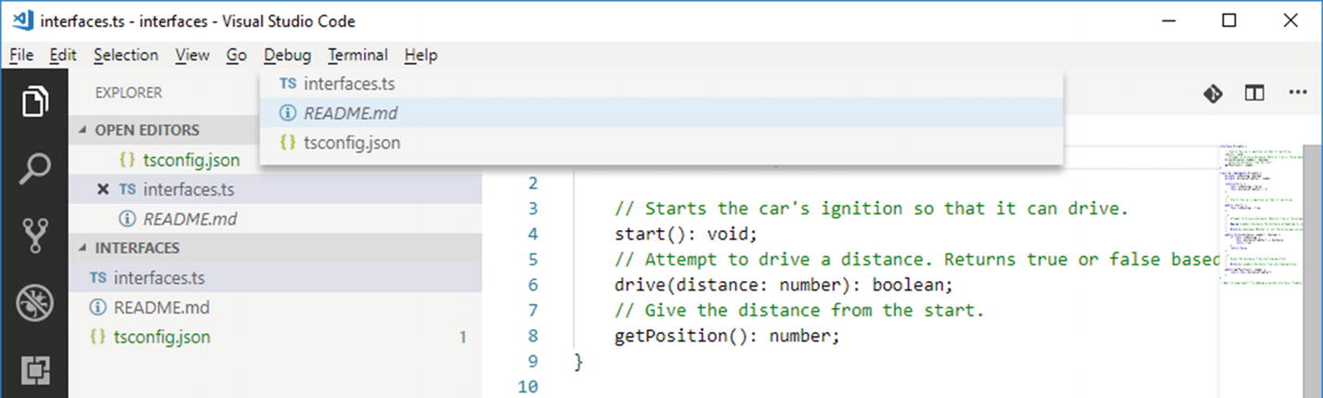
Task: Split the editor to the side
Action: tap(1254, 93)
